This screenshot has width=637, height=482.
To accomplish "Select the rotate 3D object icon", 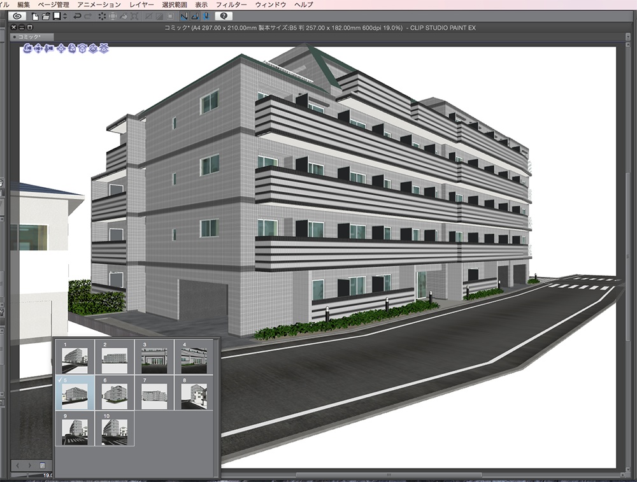I will coord(72,49).
